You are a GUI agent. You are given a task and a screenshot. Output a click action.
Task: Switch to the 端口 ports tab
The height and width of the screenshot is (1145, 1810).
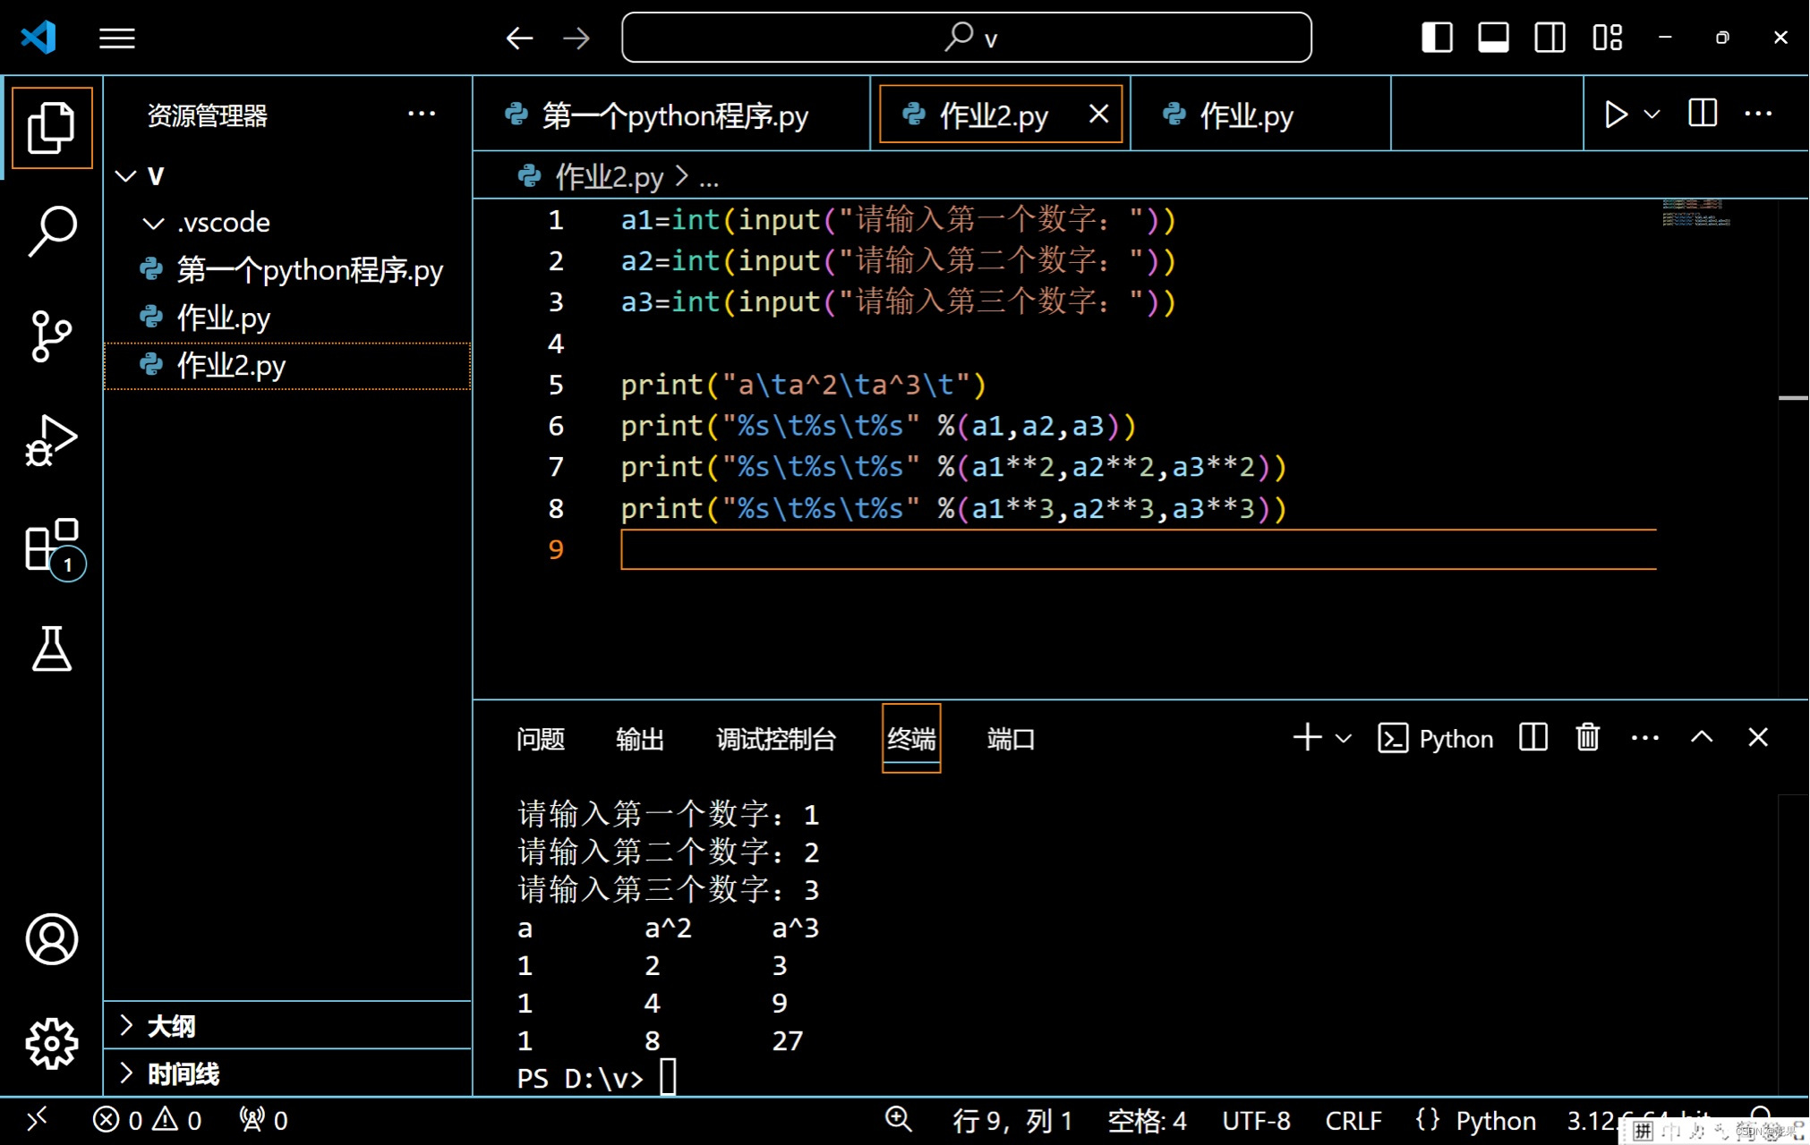pos(1012,739)
